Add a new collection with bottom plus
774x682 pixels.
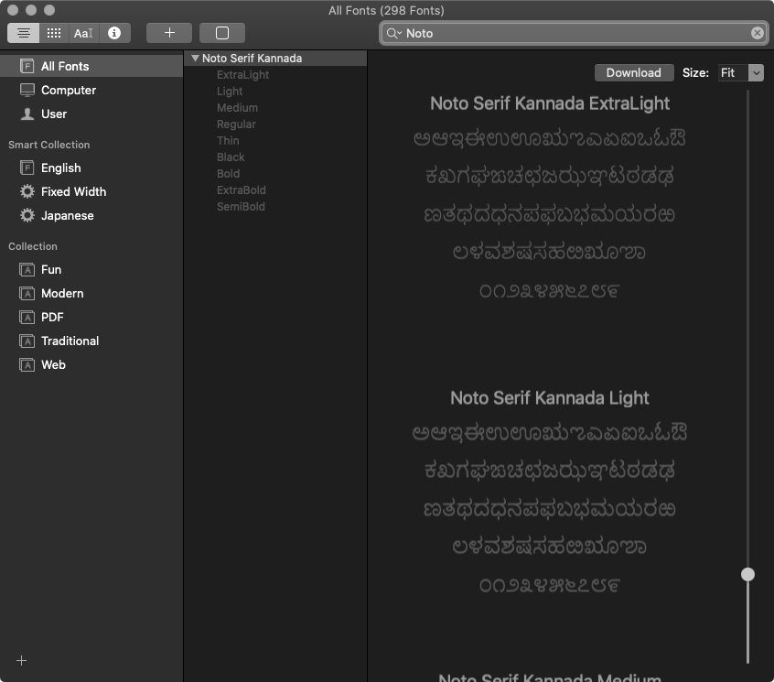coord(21,660)
